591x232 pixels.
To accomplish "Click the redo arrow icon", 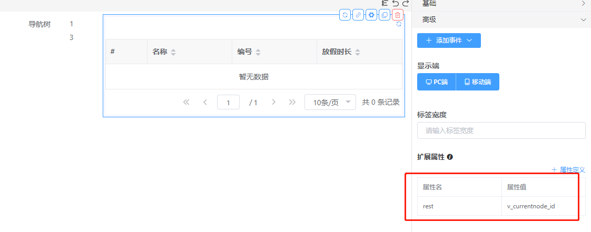I will coord(406,4).
